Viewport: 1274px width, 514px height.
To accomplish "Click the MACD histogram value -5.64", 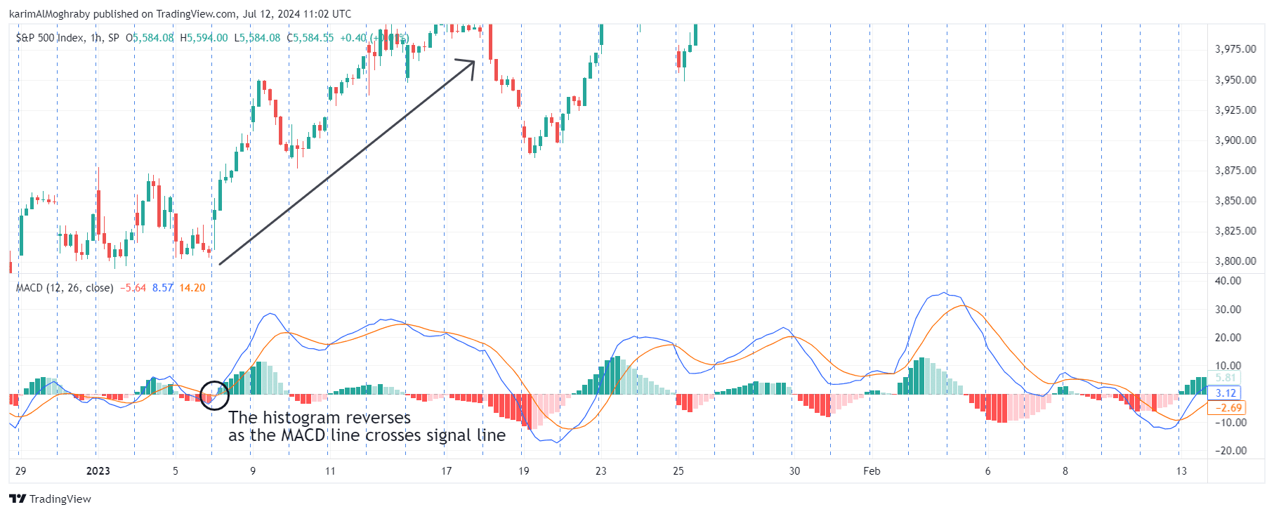I will (133, 288).
